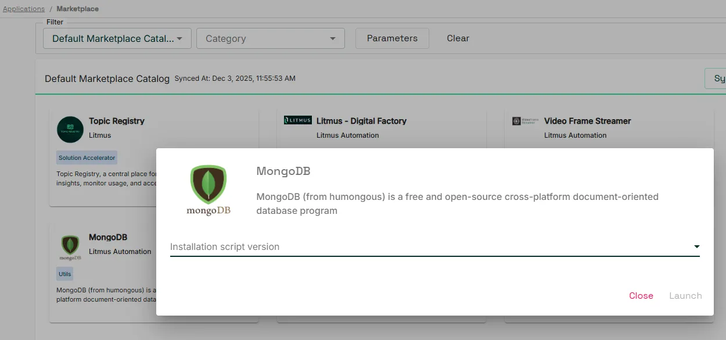Select the Litmus - Digital Factory title
The image size is (726, 340).
click(361, 121)
